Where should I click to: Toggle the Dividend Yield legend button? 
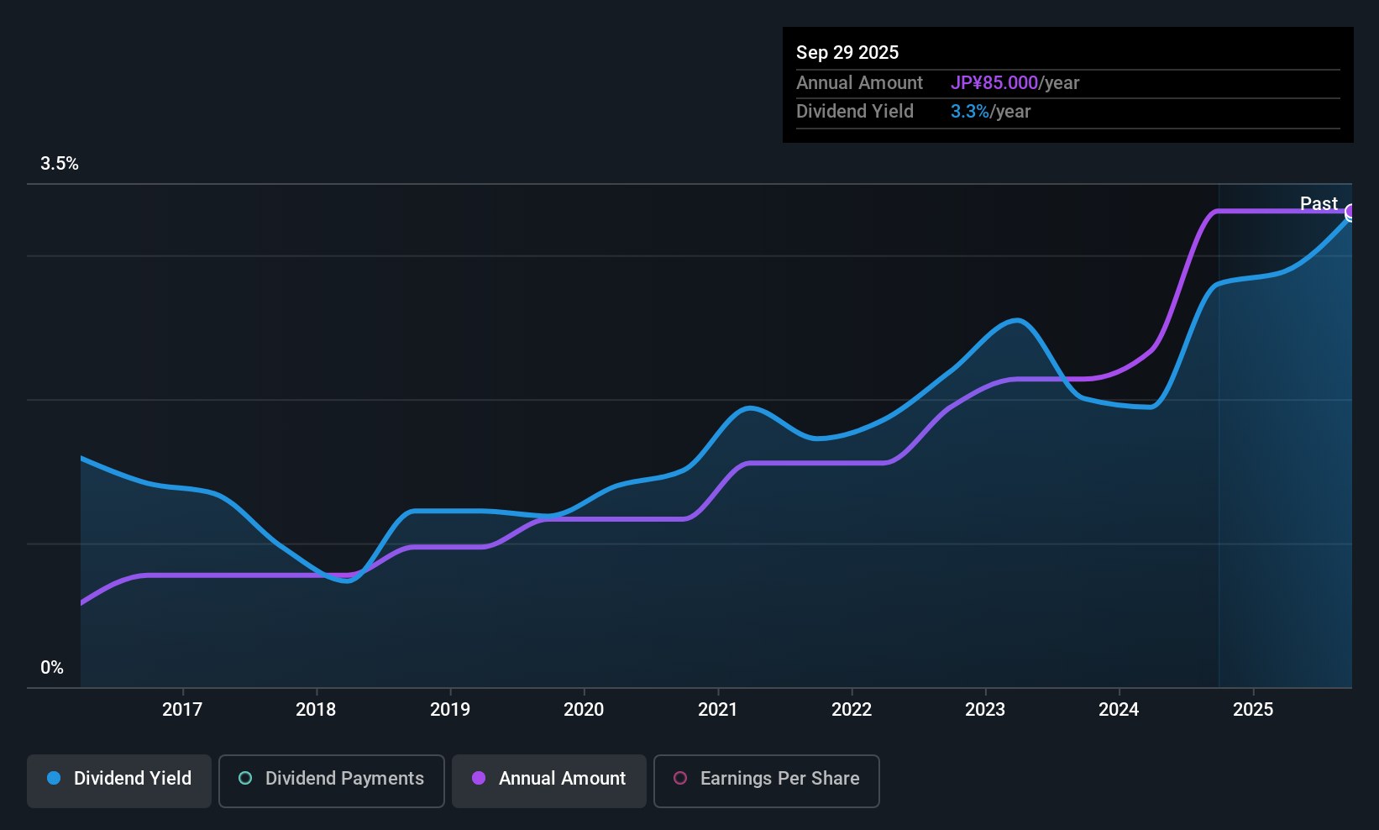119,780
